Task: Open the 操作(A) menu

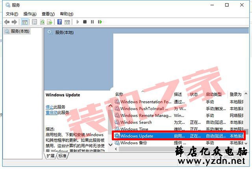Action: pos(30,14)
